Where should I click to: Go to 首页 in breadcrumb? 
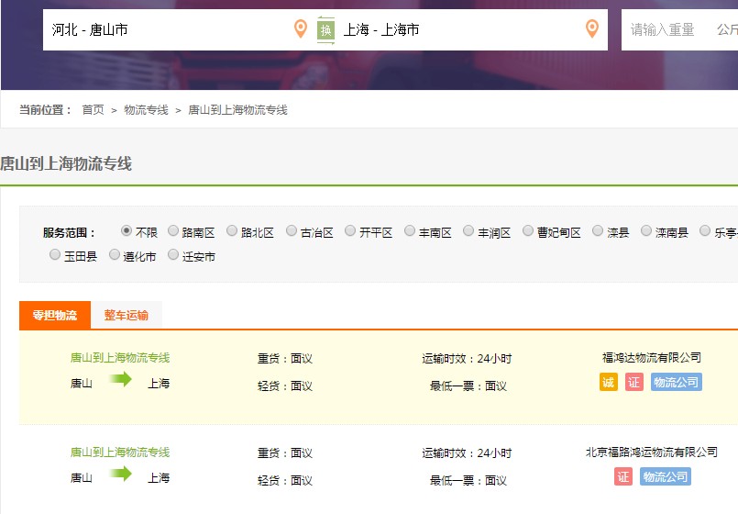pyautogui.click(x=93, y=110)
